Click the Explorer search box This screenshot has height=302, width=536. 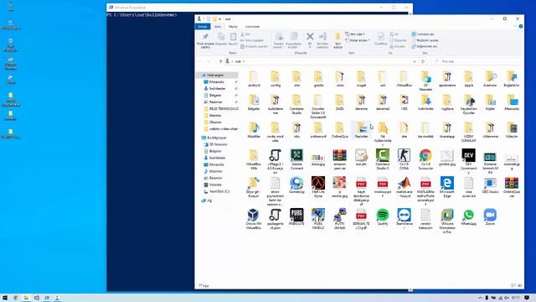477,61
